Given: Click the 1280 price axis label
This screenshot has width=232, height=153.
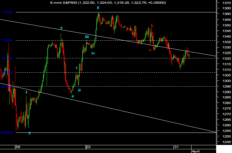Looking at the screenshot, I should pyautogui.click(x=226, y=103).
